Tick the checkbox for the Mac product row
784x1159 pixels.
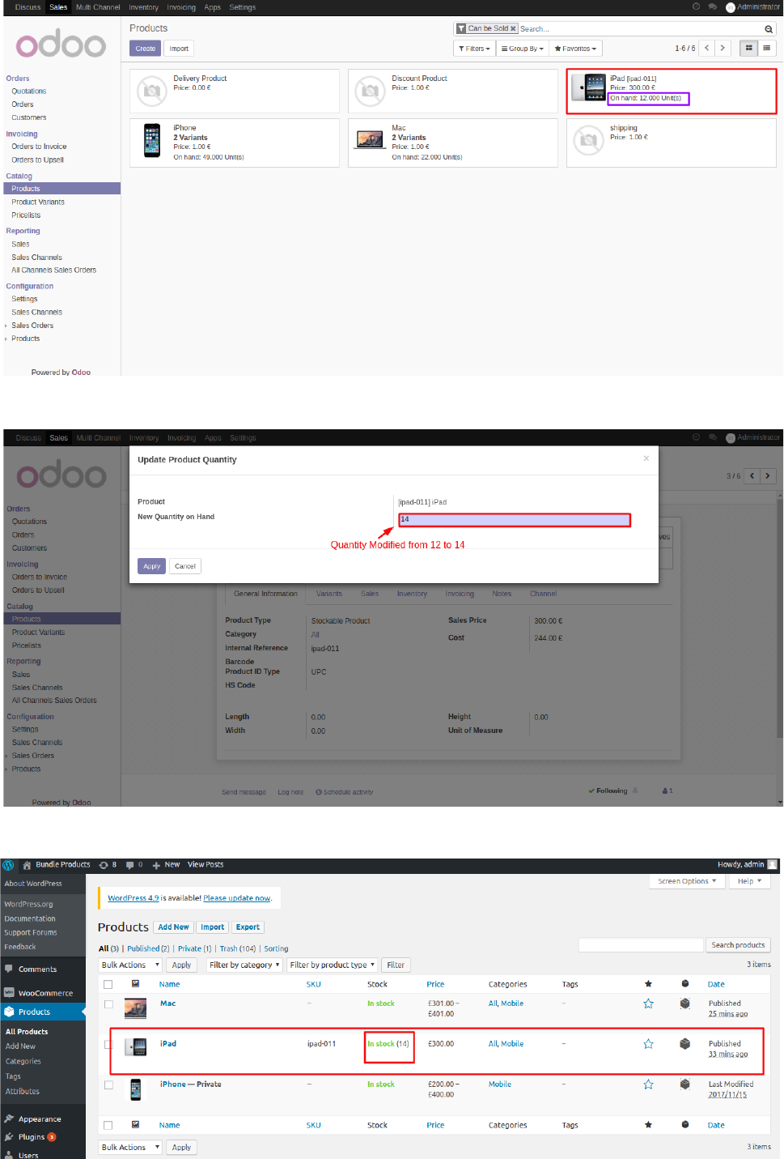point(108,1004)
